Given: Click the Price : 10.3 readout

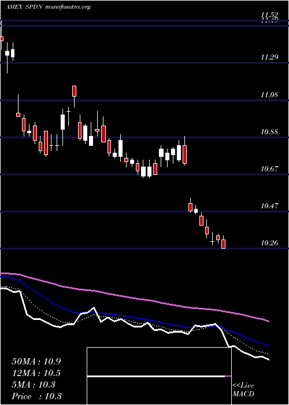Looking at the screenshot, I should point(36,396).
